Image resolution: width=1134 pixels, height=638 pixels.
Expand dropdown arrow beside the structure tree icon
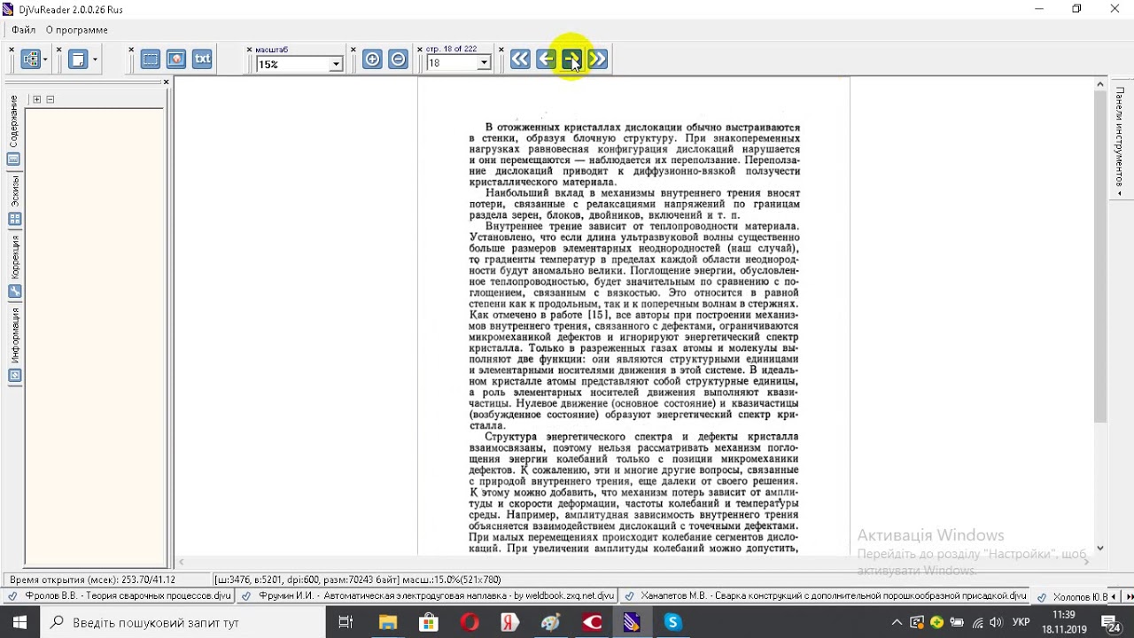tap(45, 60)
